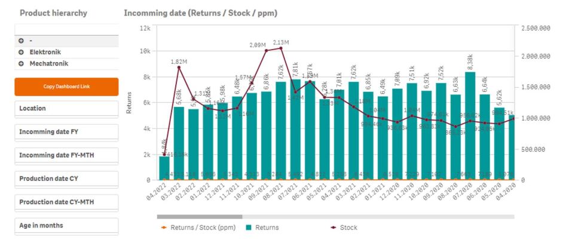Open the Production date CY filter

click(66, 179)
